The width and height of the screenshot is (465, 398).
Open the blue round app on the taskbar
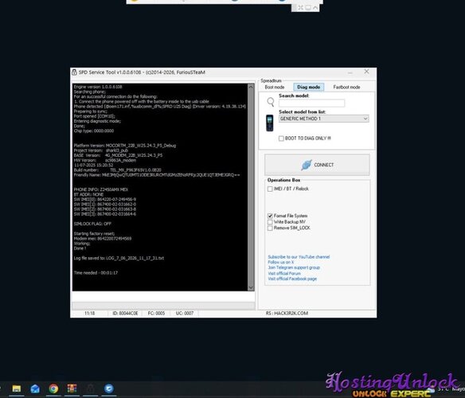[109, 388]
